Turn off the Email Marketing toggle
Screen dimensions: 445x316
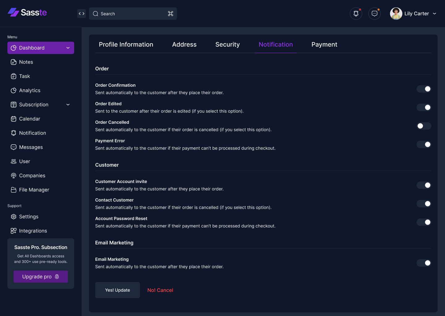[424, 263]
